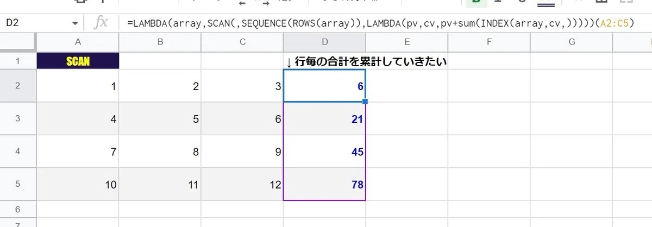Viewport: 652px width, 227px height.
Task: Click the name box showing D2
Action: 38,23
